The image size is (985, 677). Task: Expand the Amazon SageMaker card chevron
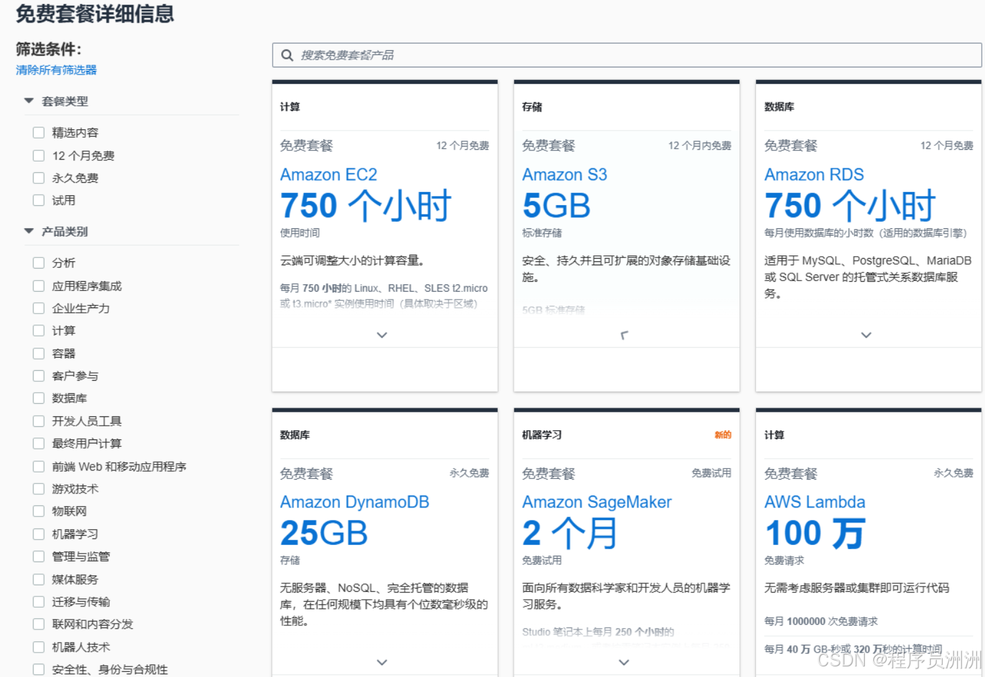pyautogui.click(x=624, y=662)
